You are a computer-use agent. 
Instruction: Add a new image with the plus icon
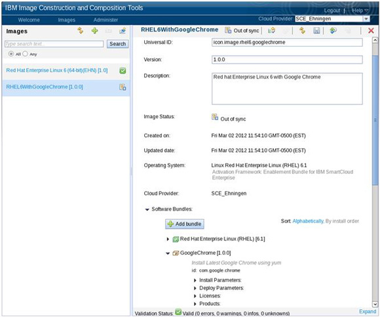94,31
